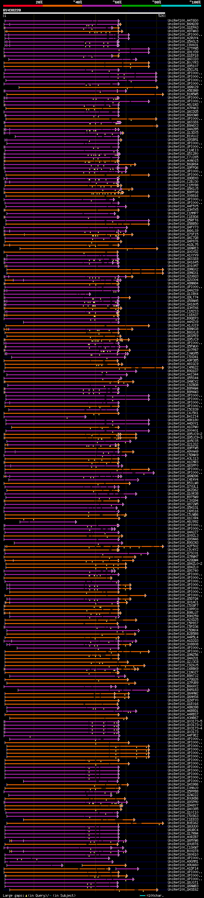Select the UniRef100_Q55S44 label
Viewport: 204px width, 898px height.
(x=183, y=378)
